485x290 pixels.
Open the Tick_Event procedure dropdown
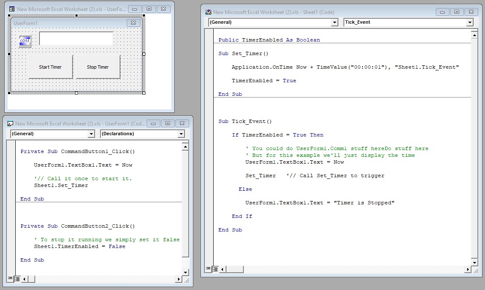(470, 22)
